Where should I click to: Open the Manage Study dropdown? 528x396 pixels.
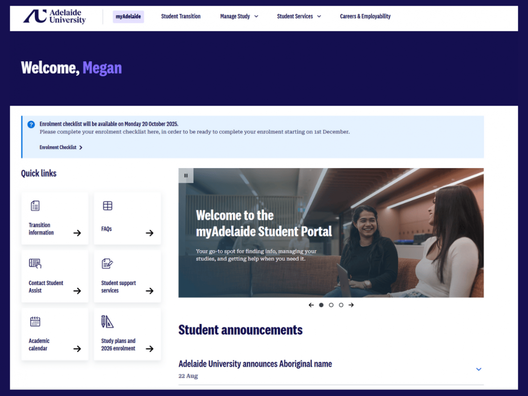click(239, 16)
